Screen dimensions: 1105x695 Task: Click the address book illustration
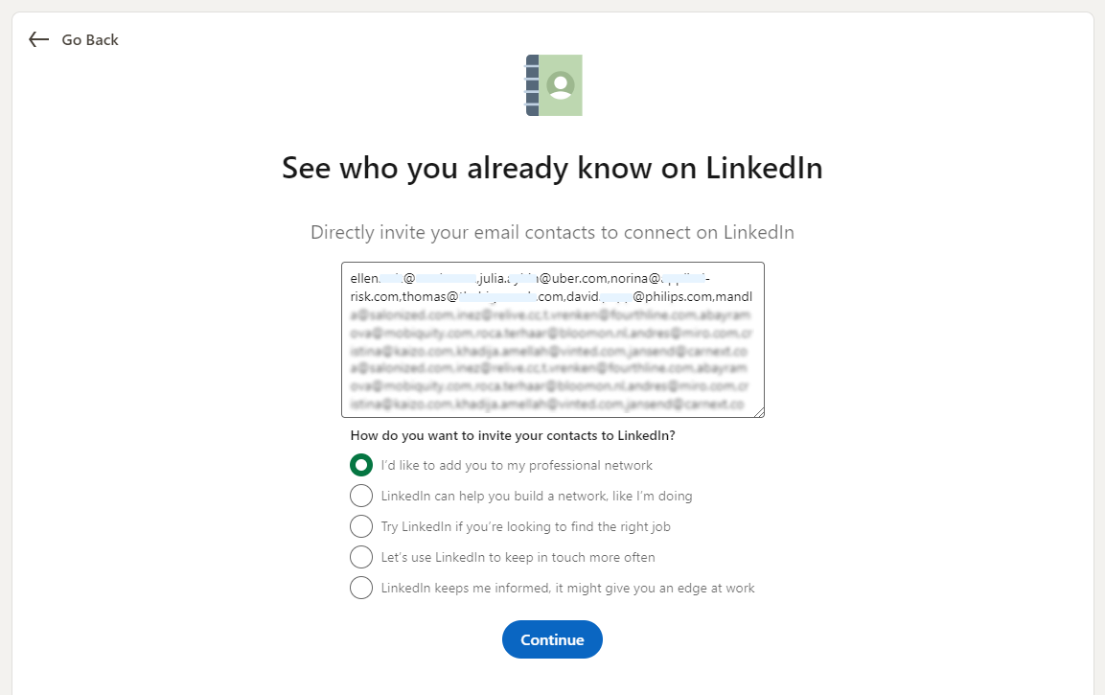pos(552,84)
